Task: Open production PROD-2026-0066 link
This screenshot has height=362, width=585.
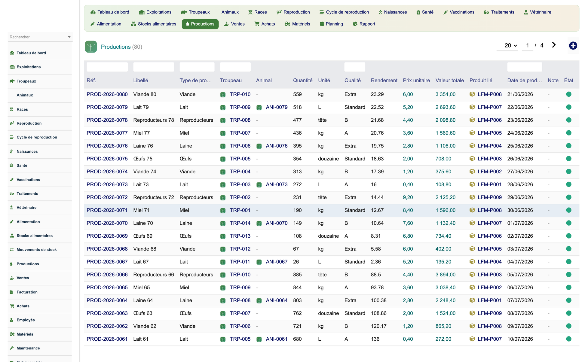Action: click(107, 275)
